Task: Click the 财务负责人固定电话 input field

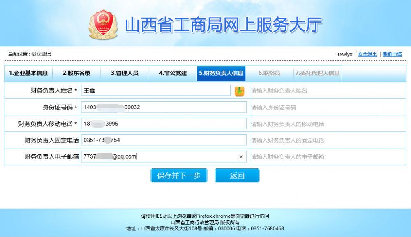Action: 164,140
